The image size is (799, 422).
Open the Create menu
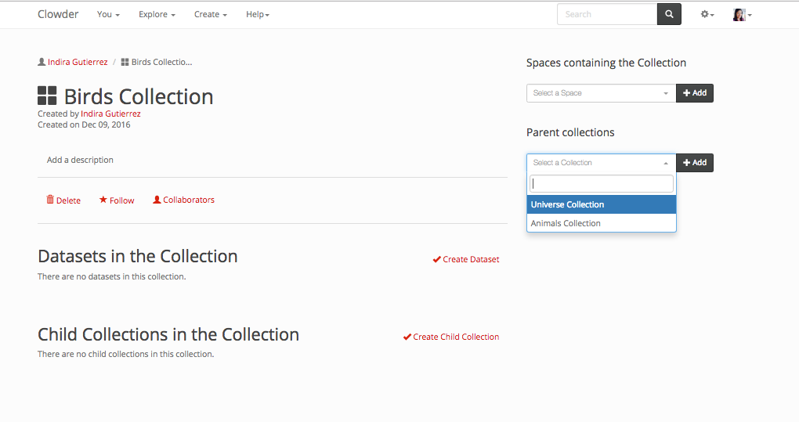pos(210,14)
